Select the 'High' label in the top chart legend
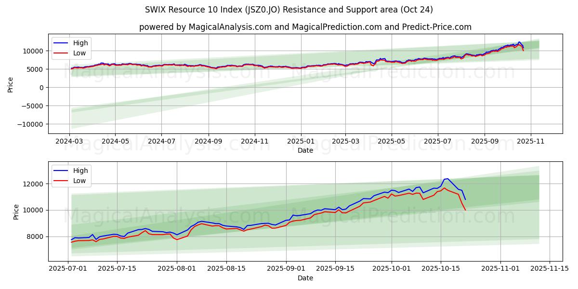 pyautogui.click(x=80, y=43)
